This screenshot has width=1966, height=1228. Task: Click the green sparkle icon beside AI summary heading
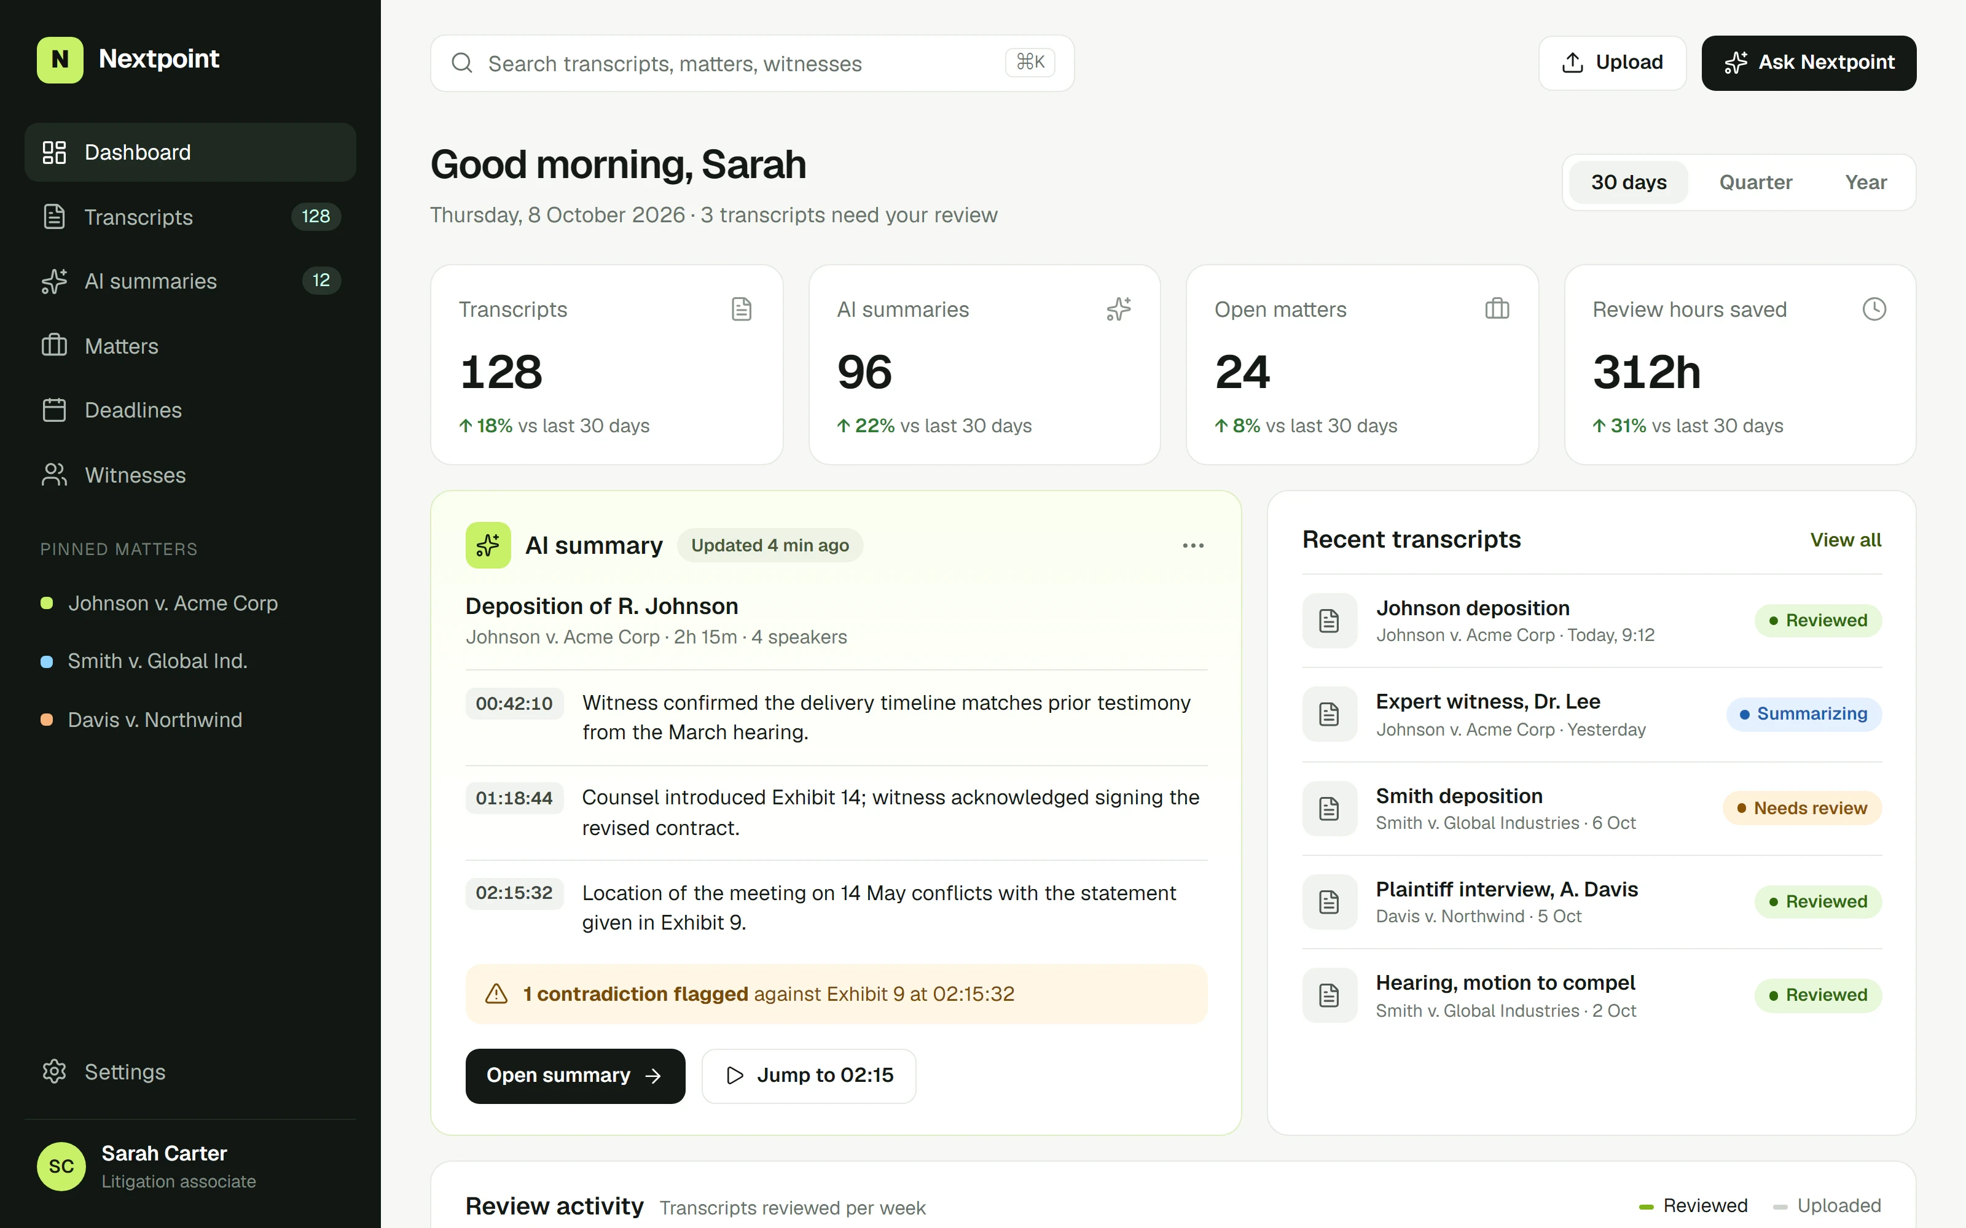click(x=487, y=545)
